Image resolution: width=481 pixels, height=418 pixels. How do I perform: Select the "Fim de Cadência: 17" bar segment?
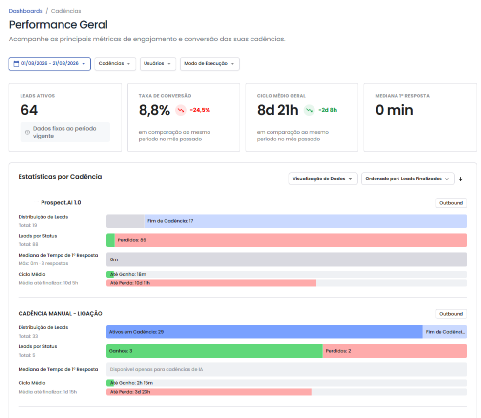[x=306, y=221]
